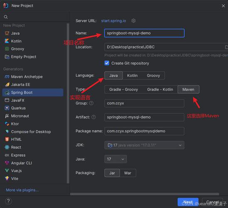Screen dimensions: 228x208
Task: Select the Kotlin project type icon
Action: 7,41
